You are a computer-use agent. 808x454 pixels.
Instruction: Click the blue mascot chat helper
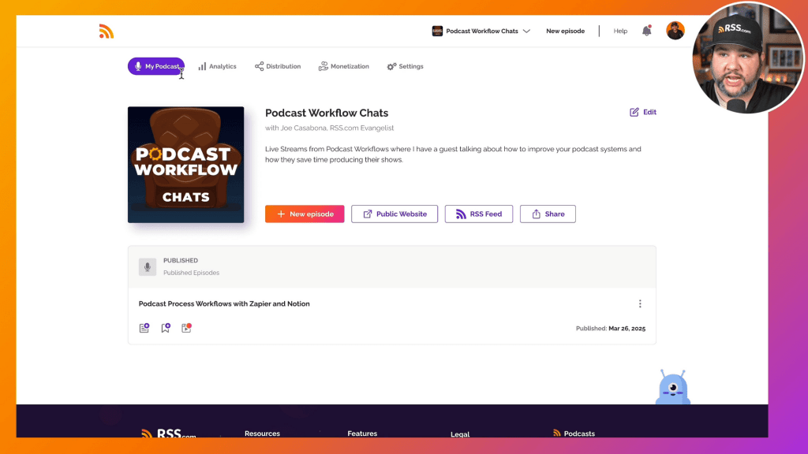(673, 387)
